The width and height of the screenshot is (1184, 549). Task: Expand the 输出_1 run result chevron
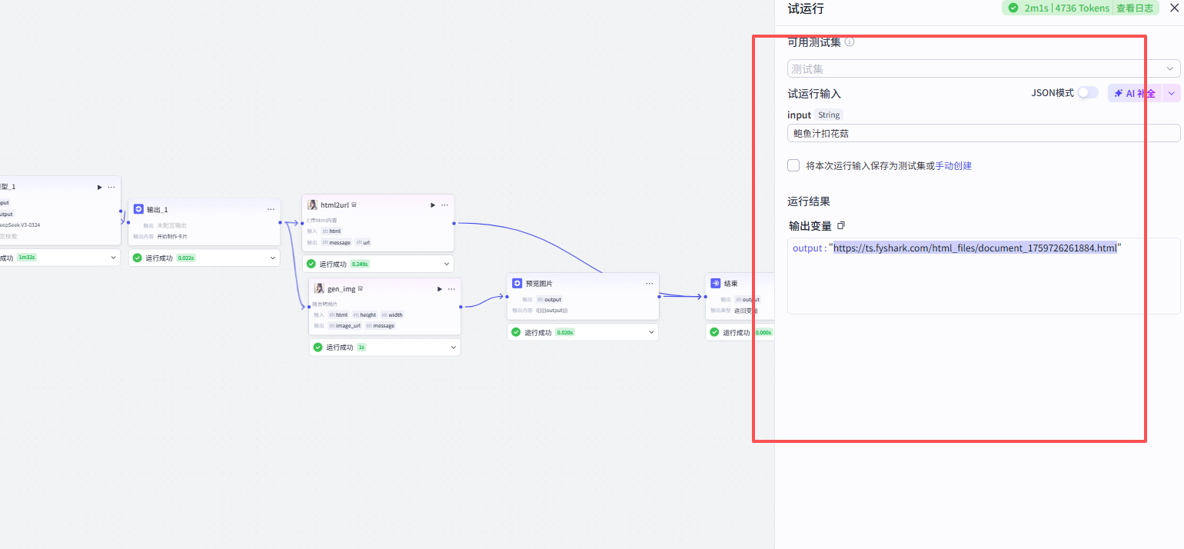coord(273,258)
